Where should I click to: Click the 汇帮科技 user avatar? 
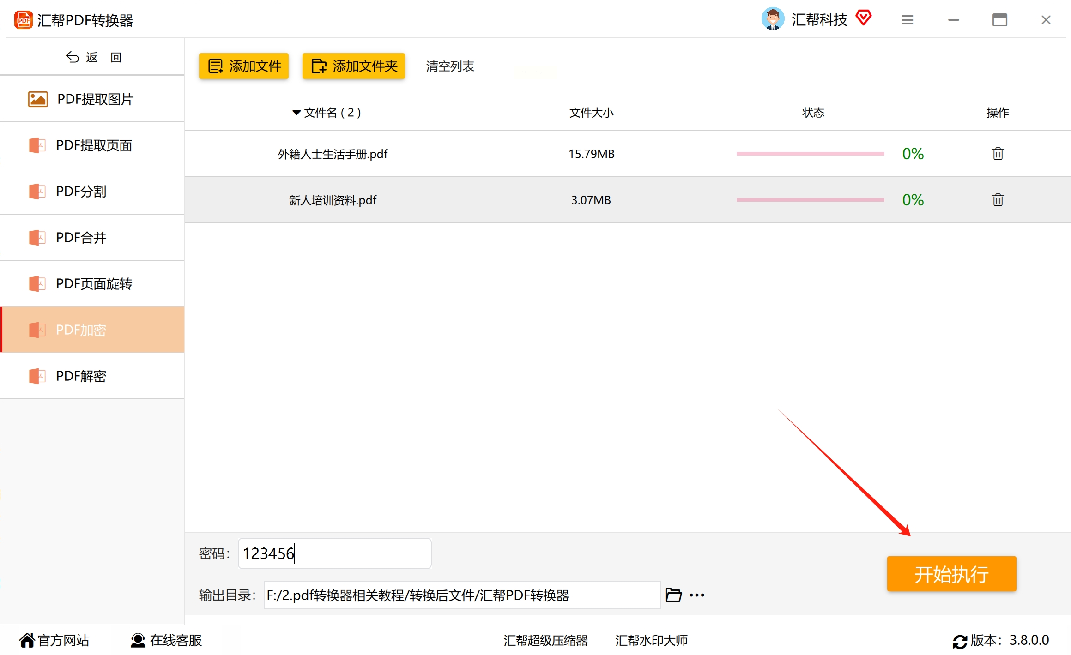(x=773, y=19)
